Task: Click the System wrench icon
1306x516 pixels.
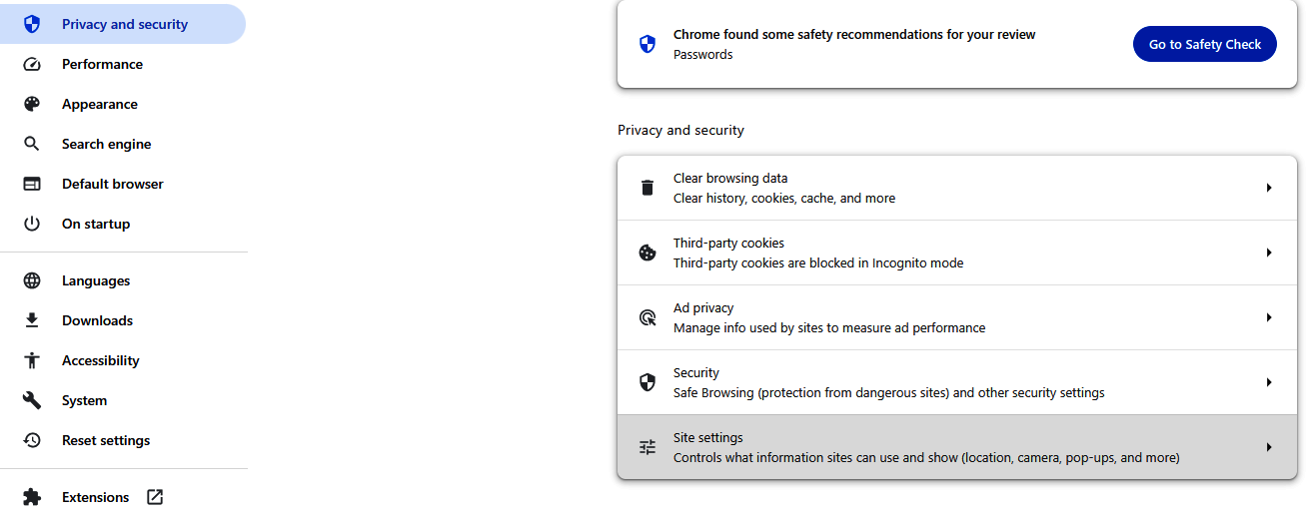Action: coord(32,400)
